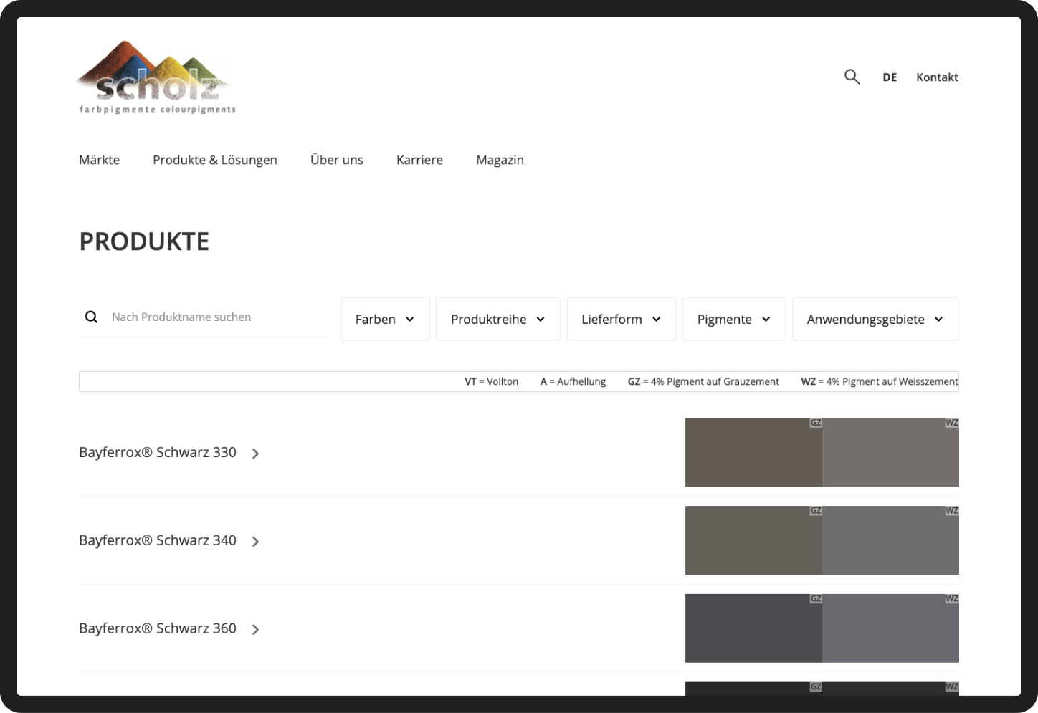The image size is (1038, 713).
Task: Open the Bayferrox Schwarz 330 product link
Action: (x=158, y=453)
